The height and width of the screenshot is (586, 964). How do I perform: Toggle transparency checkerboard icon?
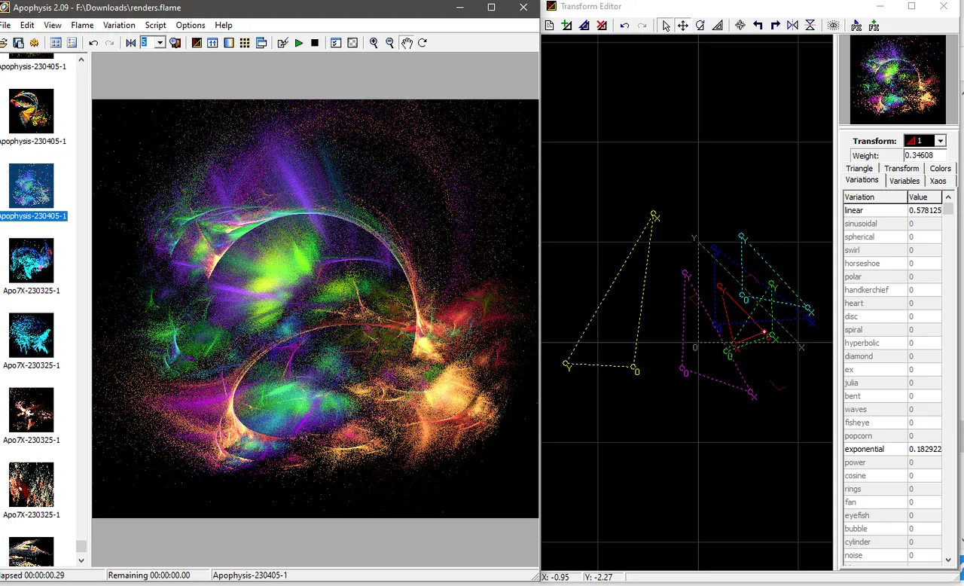click(352, 43)
